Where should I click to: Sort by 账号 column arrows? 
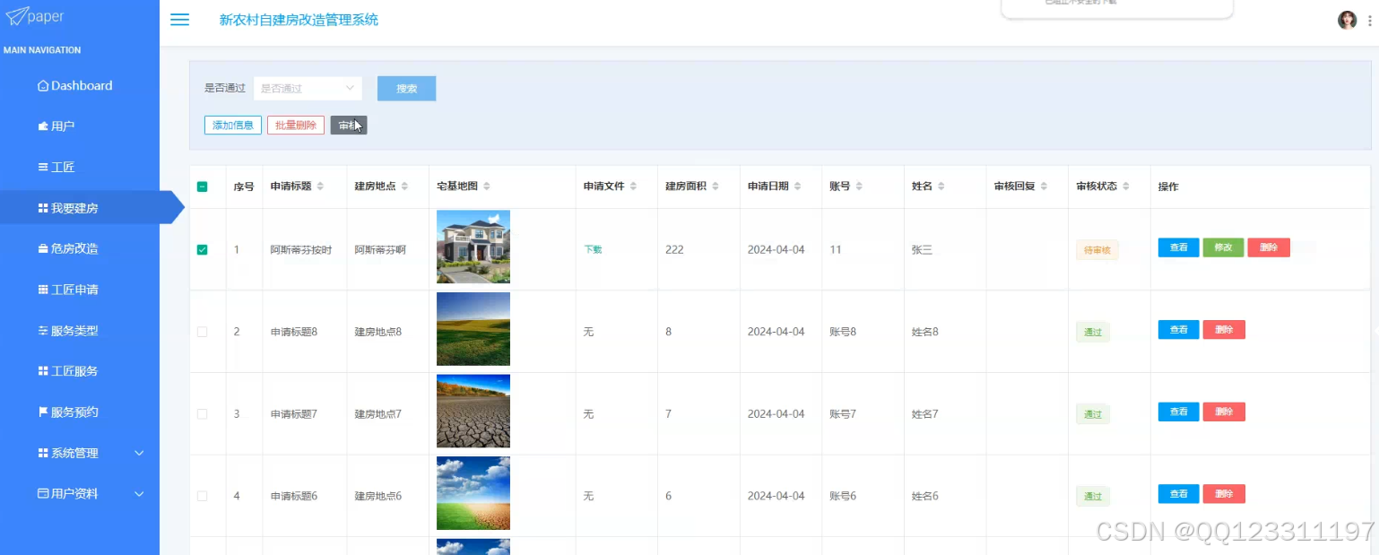(x=859, y=186)
